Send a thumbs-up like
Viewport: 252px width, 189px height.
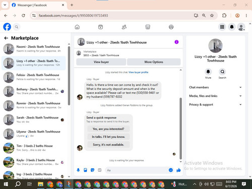click(x=178, y=170)
